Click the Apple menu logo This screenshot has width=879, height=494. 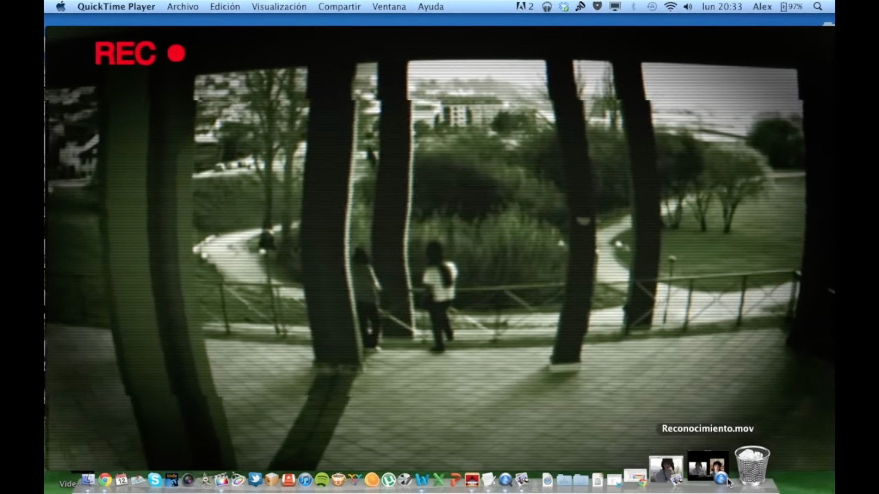61,7
